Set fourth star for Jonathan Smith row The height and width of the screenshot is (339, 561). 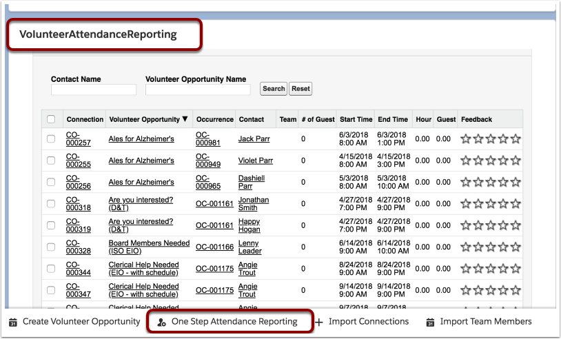(x=503, y=204)
